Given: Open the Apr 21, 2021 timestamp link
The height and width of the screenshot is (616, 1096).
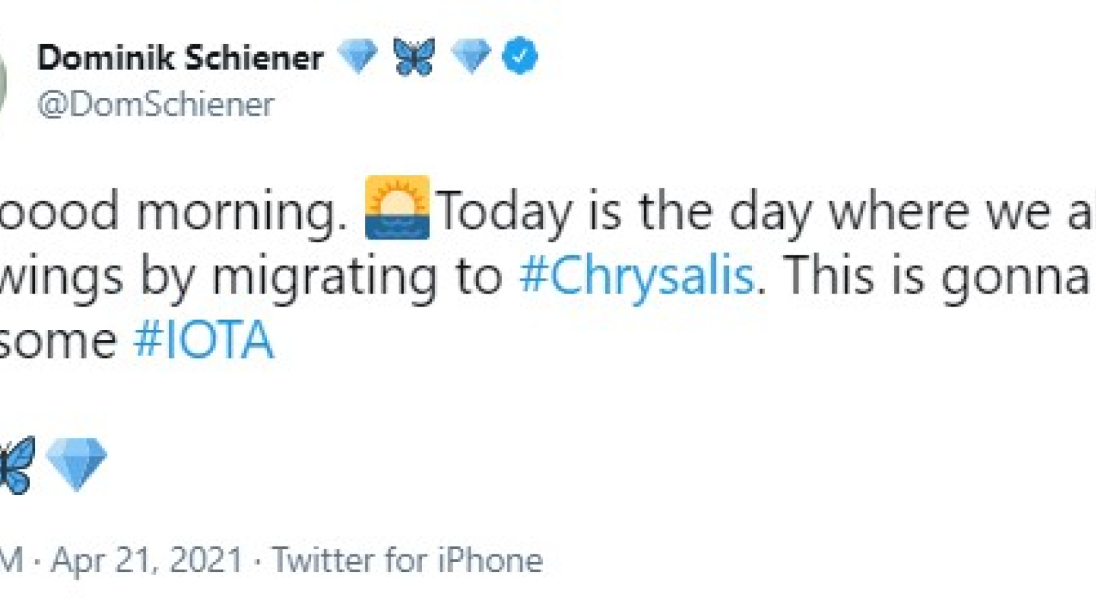Looking at the screenshot, I should [147, 560].
